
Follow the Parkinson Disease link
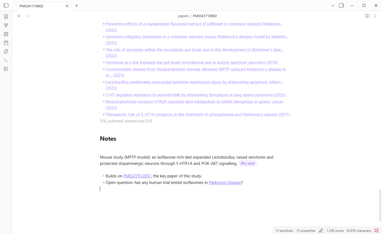225,183
